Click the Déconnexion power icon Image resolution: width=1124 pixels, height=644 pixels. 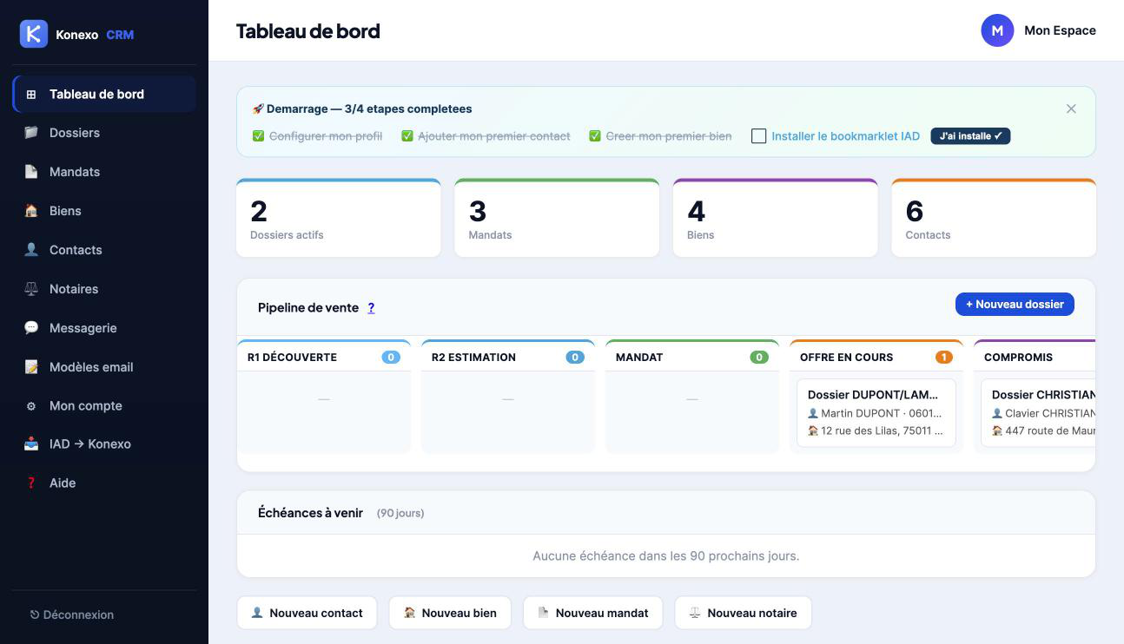click(x=35, y=614)
